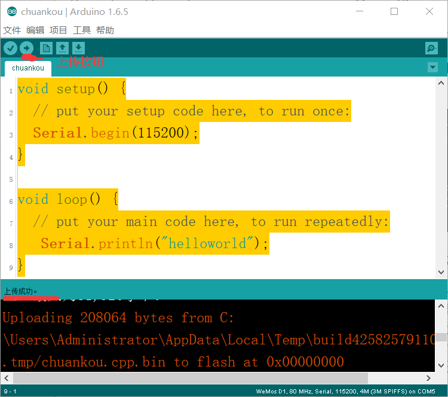448x397 pixels.
Task: Click the 'void loop() {' code line
Action: pos(67,199)
